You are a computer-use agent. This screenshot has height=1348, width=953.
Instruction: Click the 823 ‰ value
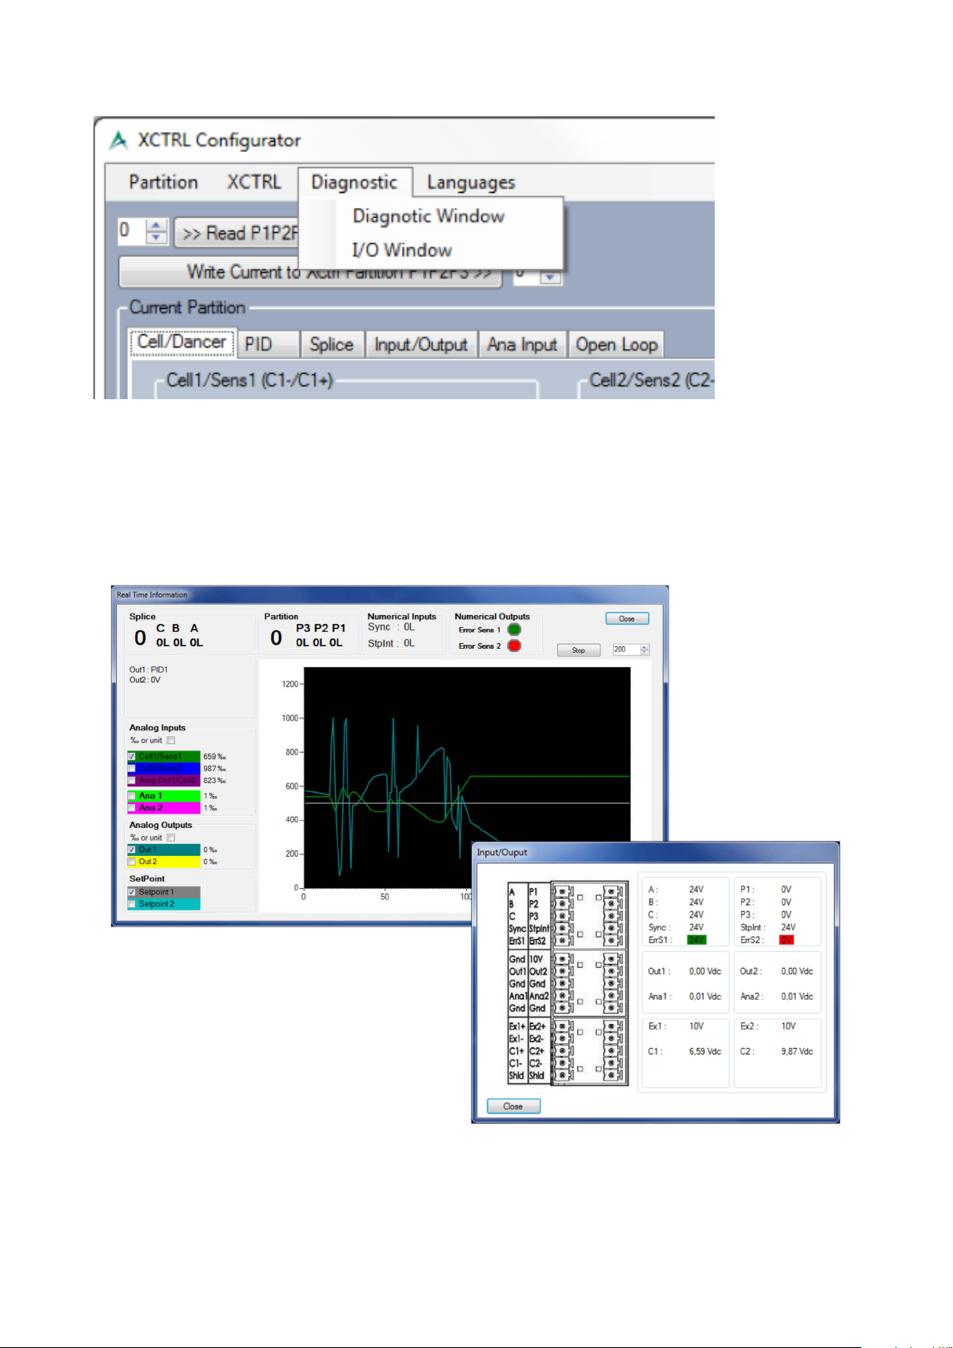[214, 781]
